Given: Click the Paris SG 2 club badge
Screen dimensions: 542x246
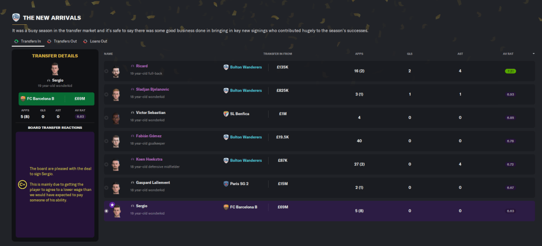Looking at the screenshot, I should 226,183.
